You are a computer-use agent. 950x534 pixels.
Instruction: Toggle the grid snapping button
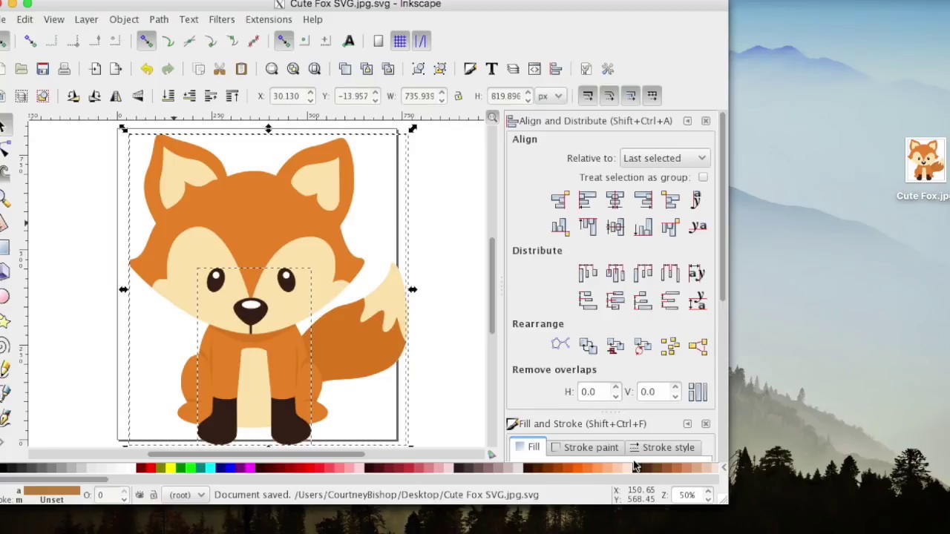399,41
